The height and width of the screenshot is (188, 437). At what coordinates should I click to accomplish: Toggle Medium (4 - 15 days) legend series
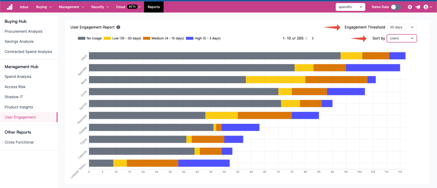(164, 38)
